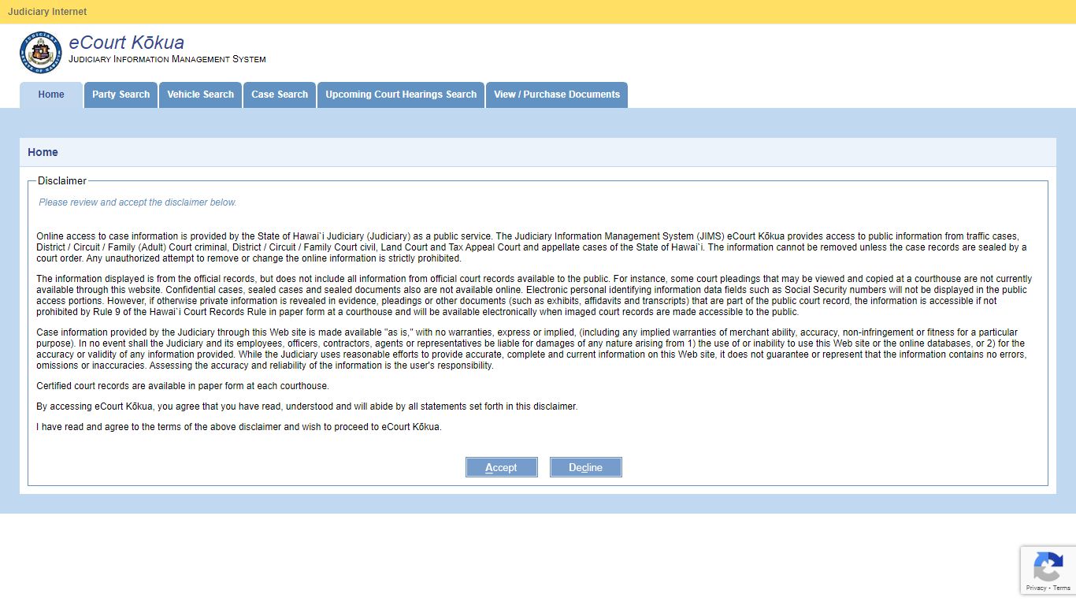This screenshot has width=1076, height=605.
Task: Accept the disclaimer
Action: point(502,467)
